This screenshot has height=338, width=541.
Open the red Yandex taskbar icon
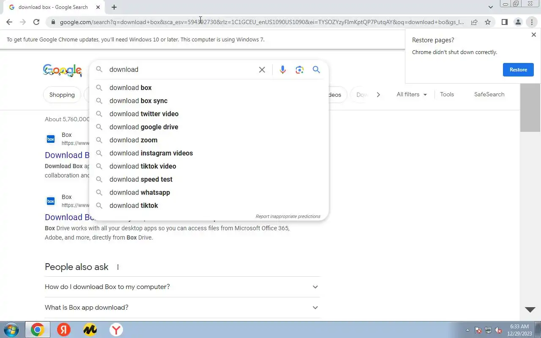(x=64, y=330)
